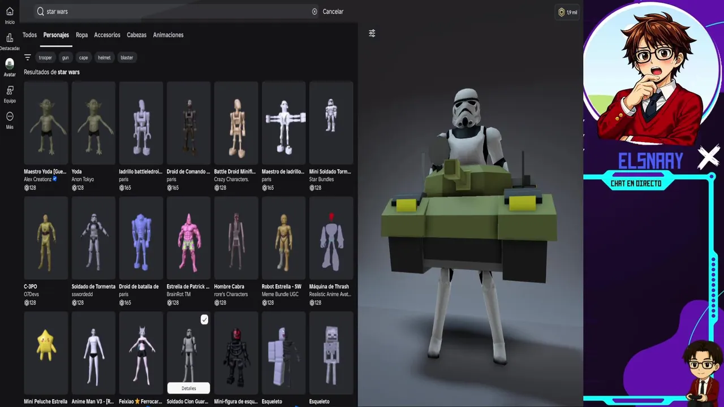Open the Destacadas charts section
Image resolution: width=724 pixels, height=407 pixels.
point(10,38)
